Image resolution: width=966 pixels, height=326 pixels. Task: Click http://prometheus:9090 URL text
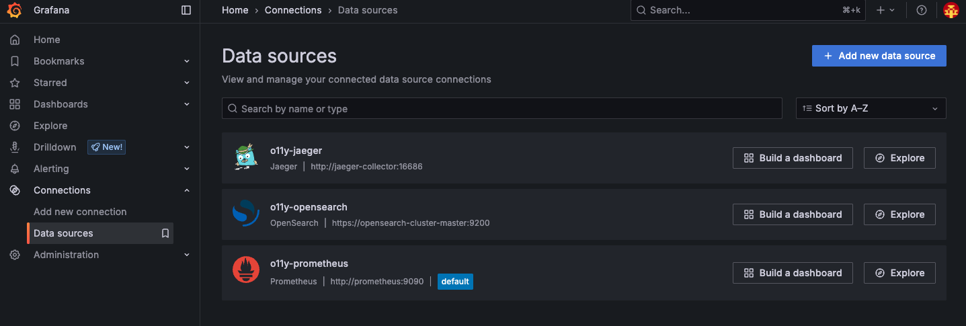point(377,282)
